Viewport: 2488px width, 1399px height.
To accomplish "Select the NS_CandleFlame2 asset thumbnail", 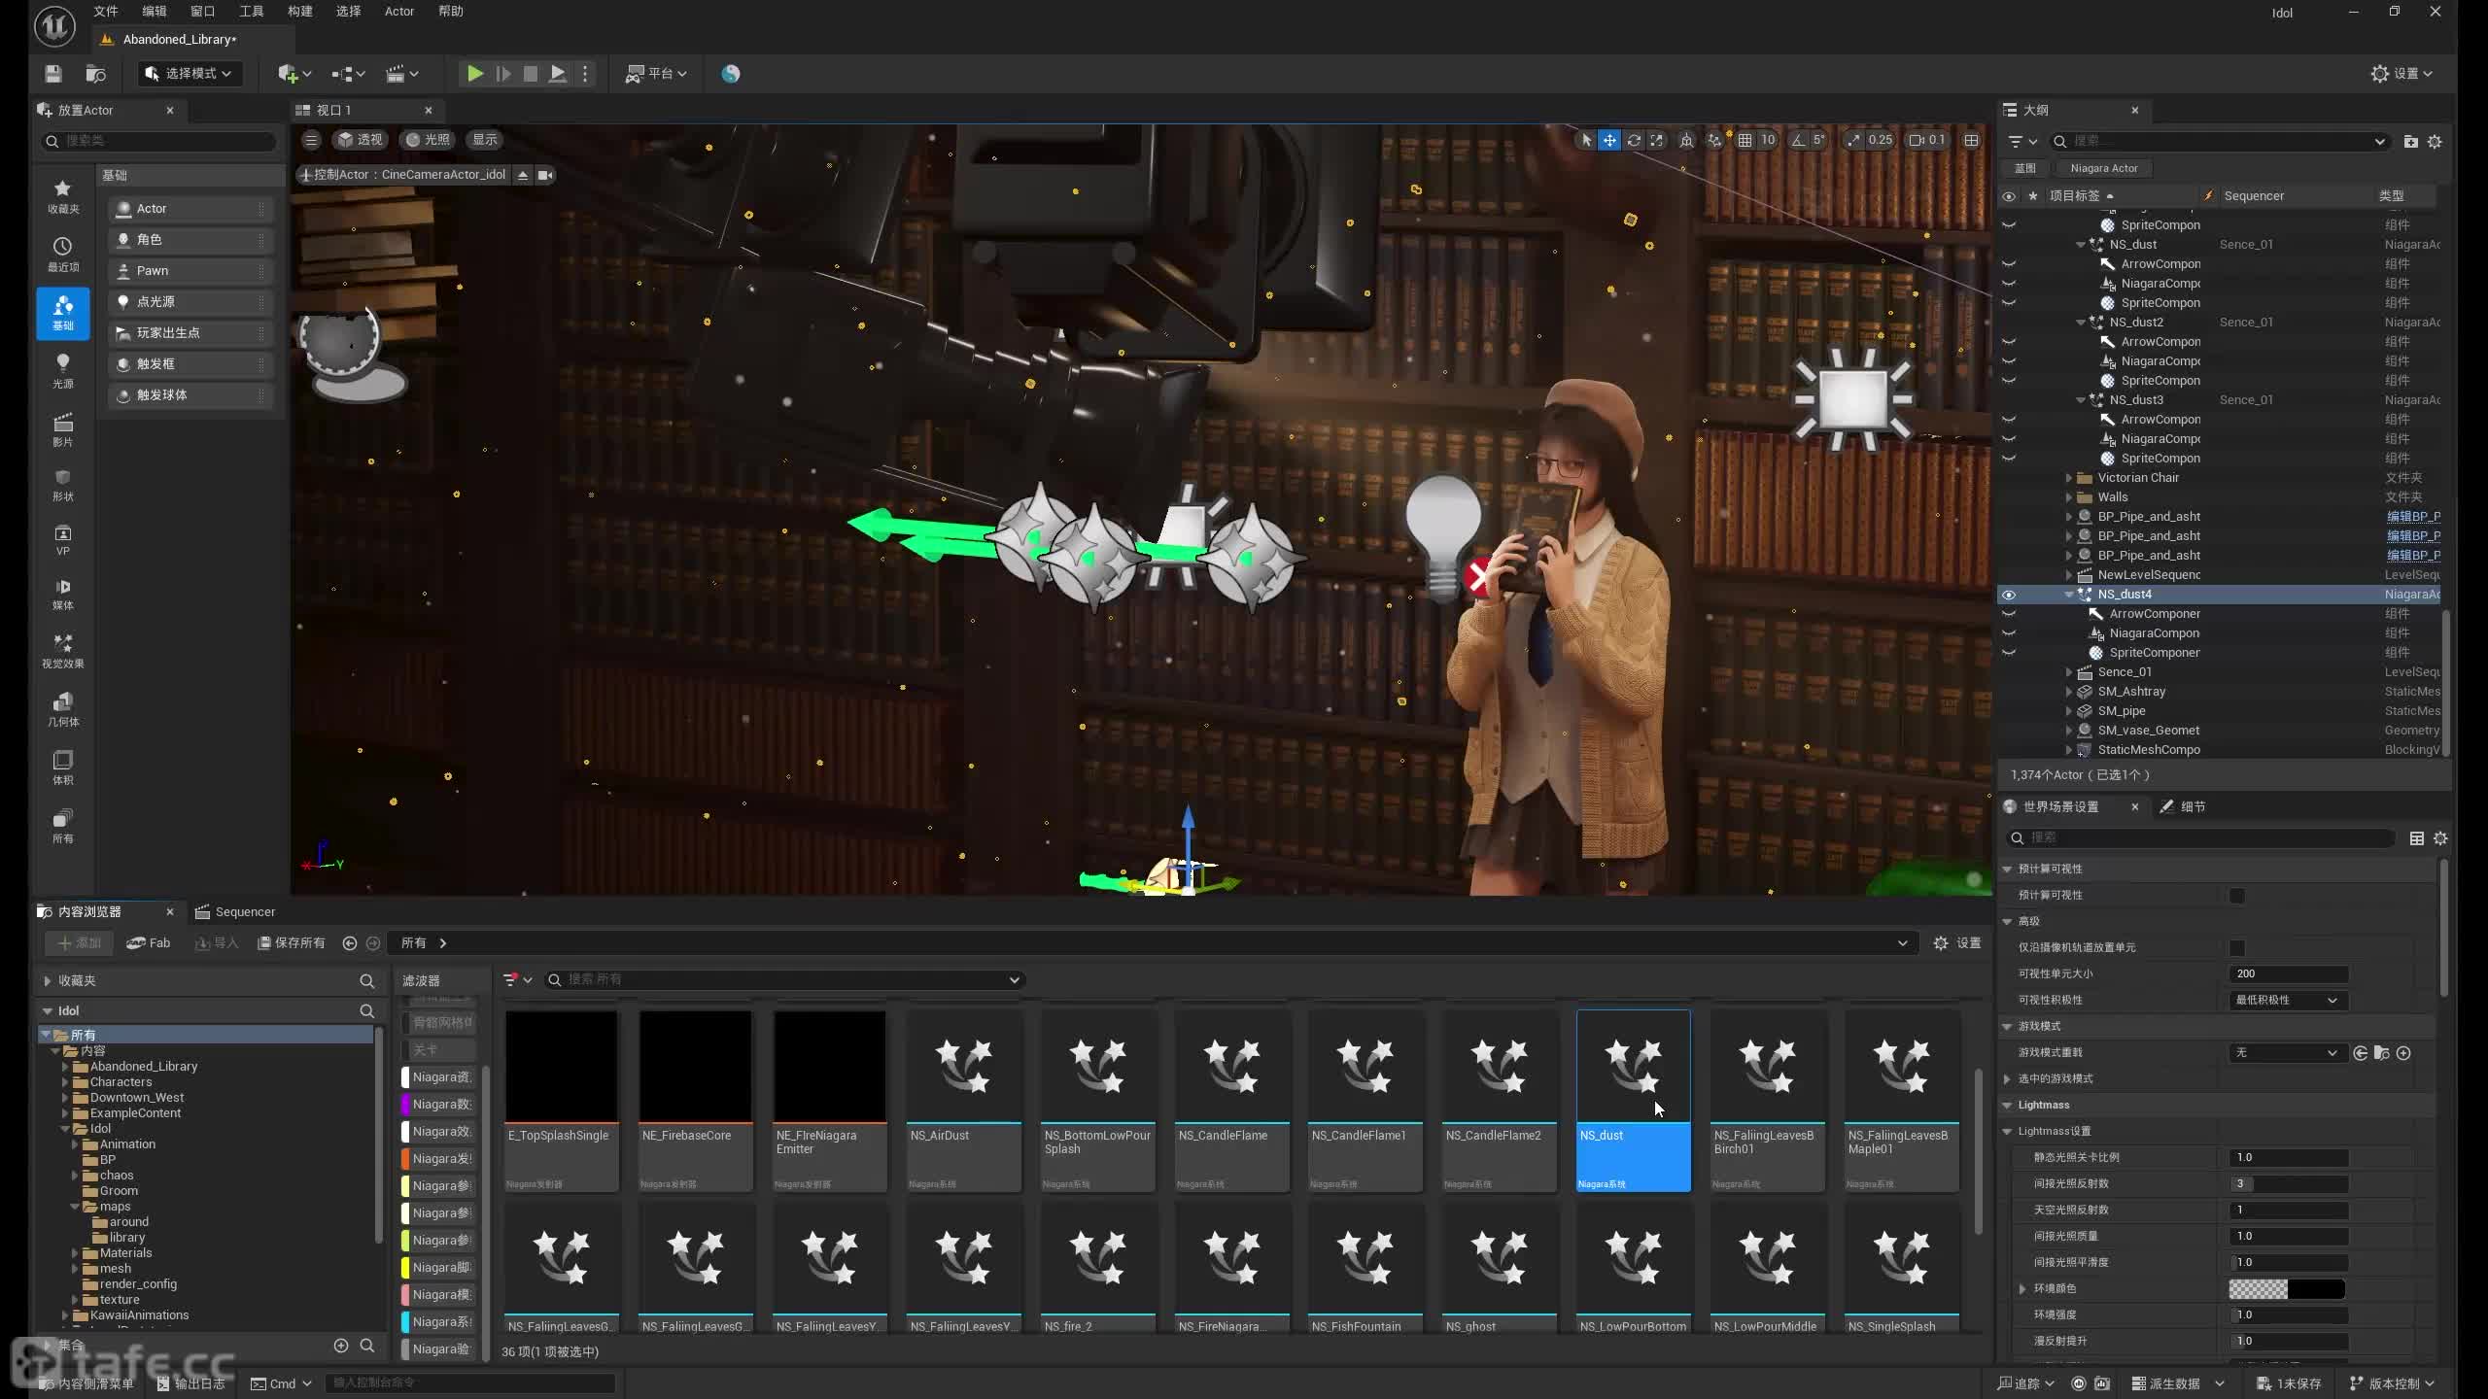I will (1499, 1066).
